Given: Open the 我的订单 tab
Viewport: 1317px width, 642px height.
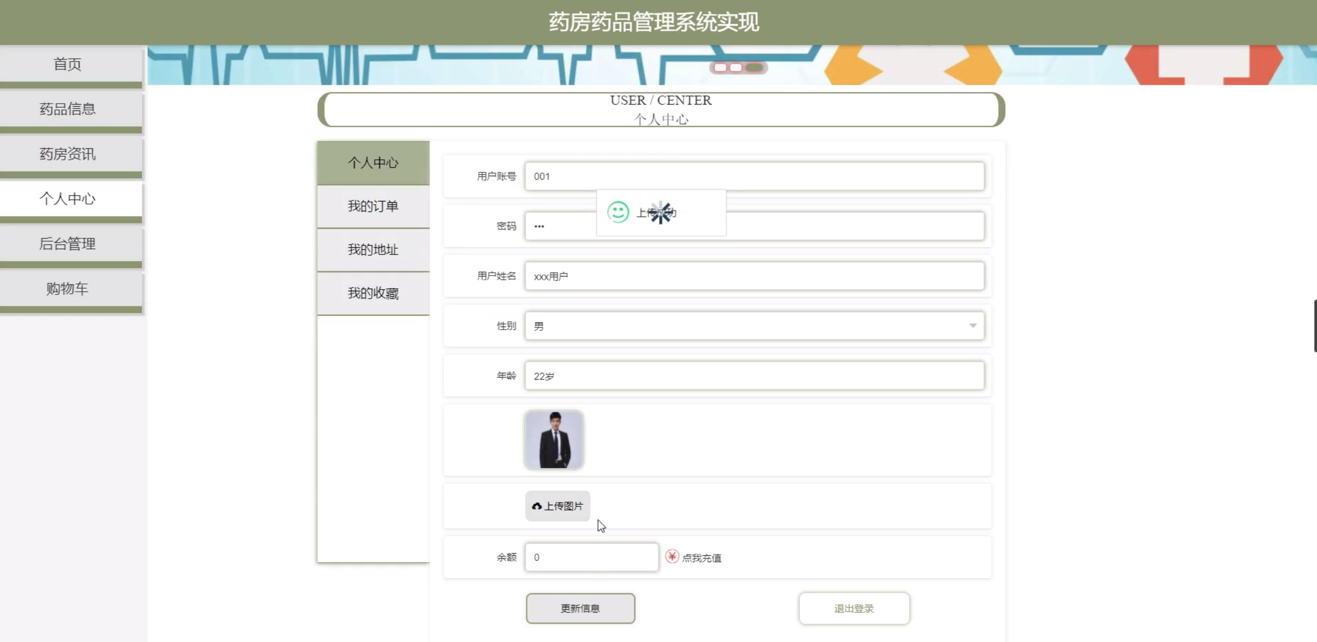Looking at the screenshot, I should (x=373, y=206).
